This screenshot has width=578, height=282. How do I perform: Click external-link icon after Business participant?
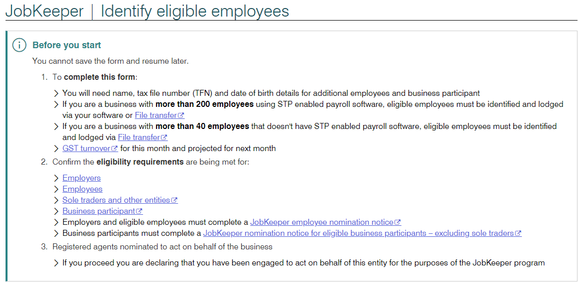point(139,211)
